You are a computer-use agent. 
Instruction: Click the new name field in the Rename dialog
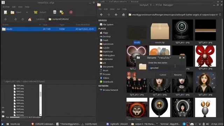coord(166,68)
